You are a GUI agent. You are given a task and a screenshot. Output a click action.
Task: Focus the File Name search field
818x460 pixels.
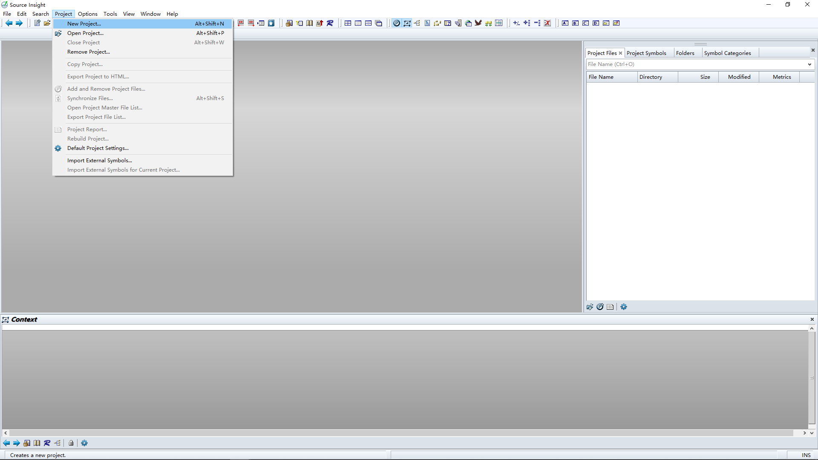pos(696,64)
